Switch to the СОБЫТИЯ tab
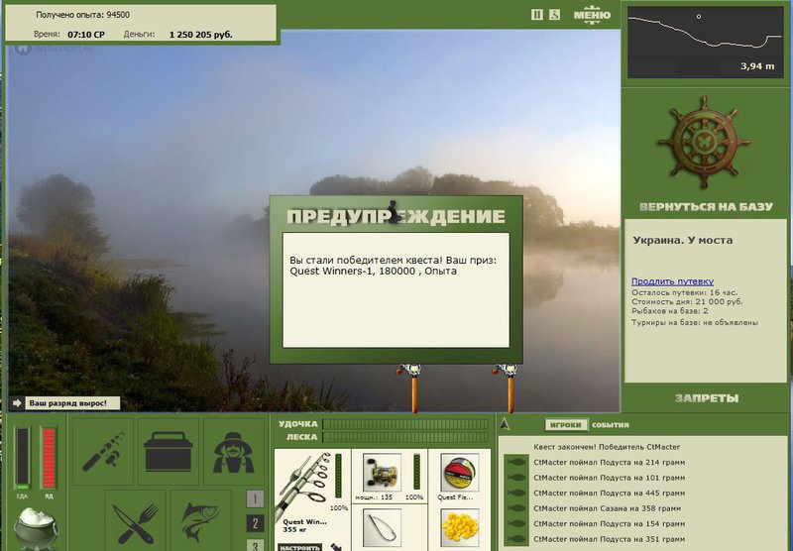Image resolution: width=793 pixels, height=551 pixels. click(611, 425)
